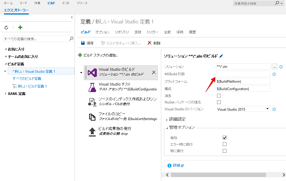
Task: Click info icon next to MSBuild引数
Action: click(274, 74)
